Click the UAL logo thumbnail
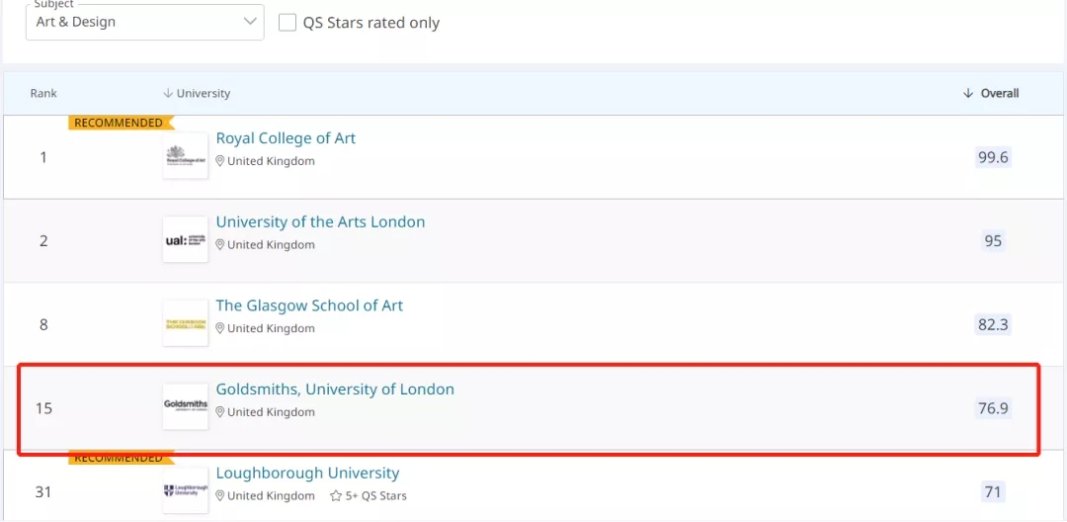1067x522 pixels. [x=186, y=239]
